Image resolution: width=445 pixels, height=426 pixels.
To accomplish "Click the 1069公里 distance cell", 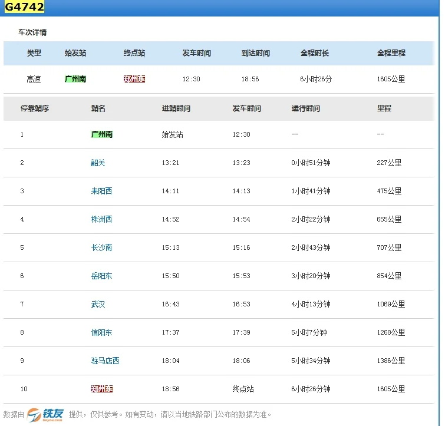I will (x=391, y=304).
